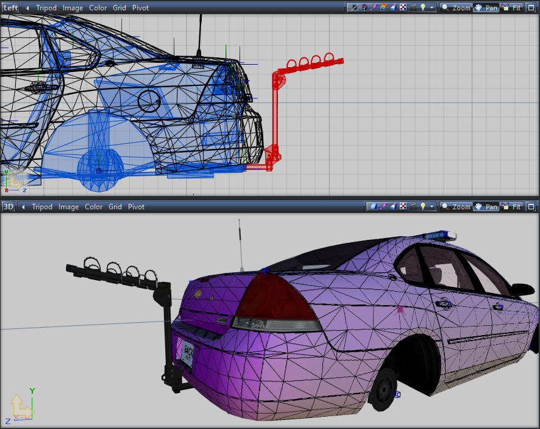The height and width of the screenshot is (429, 540).
Task: Click the clapperboard icon in 3D viewport
Action: 413,207
